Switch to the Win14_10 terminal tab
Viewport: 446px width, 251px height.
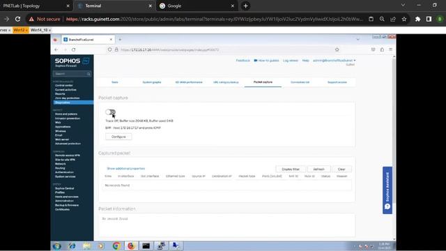click(39, 30)
